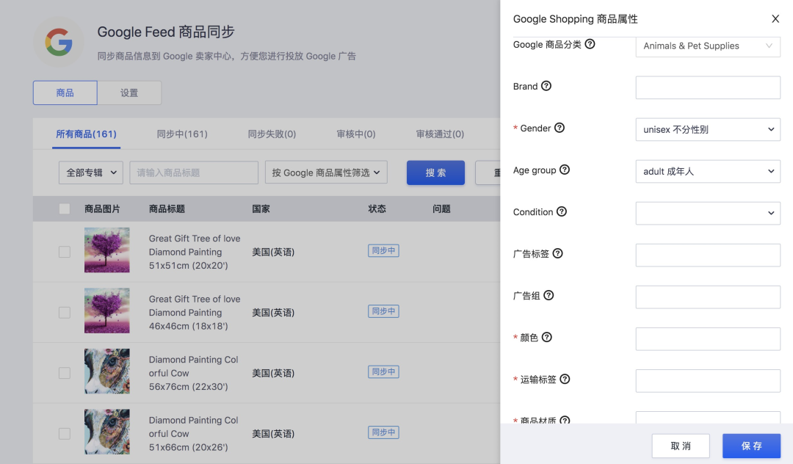Click Tree of love 51x51cm product thumbnail
The image size is (793, 464).
106,250
